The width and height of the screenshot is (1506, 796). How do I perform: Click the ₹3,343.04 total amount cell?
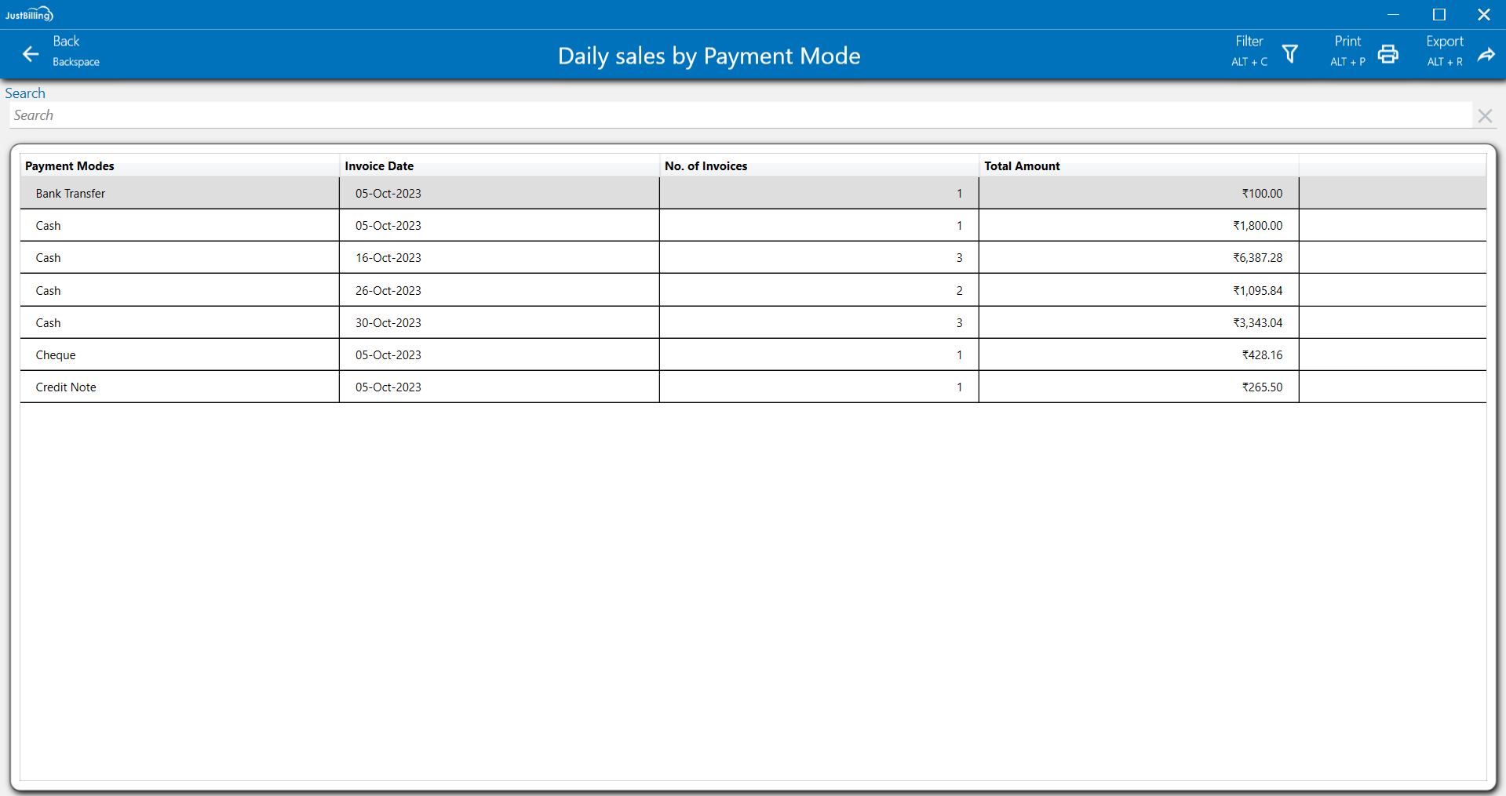pos(1257,323)
